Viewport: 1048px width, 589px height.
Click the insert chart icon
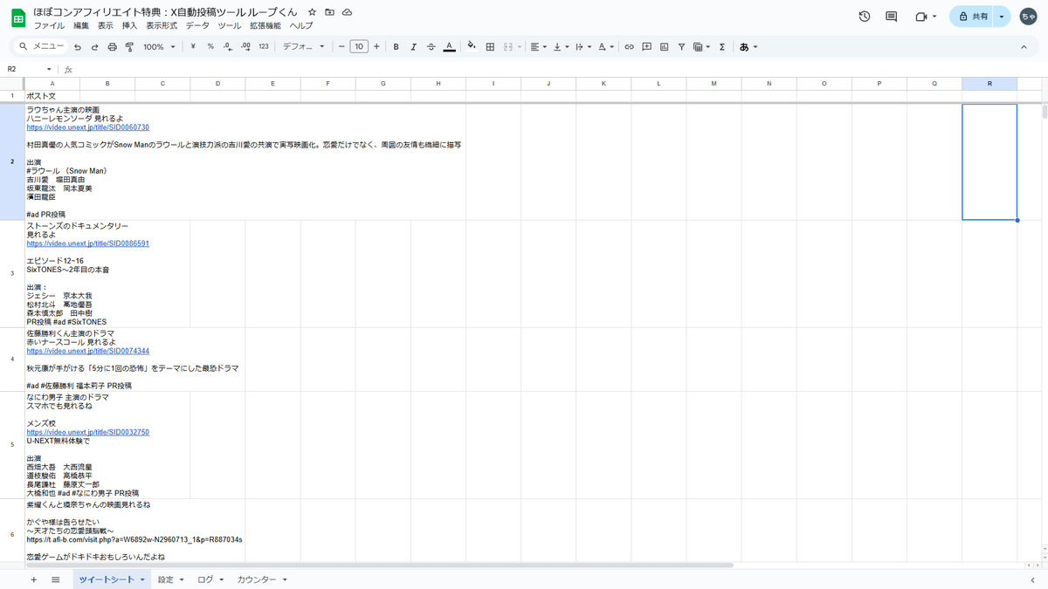(x=665, y=47)
